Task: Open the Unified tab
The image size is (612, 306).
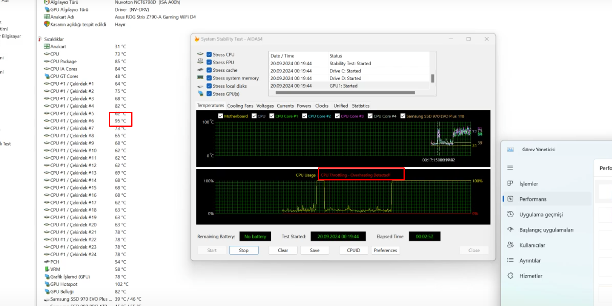Action: [x=341, y=106]
